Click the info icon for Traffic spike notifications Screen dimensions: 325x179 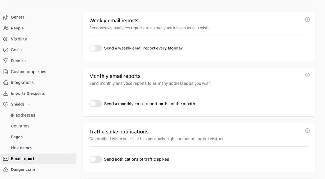click(x=307, y=131)
